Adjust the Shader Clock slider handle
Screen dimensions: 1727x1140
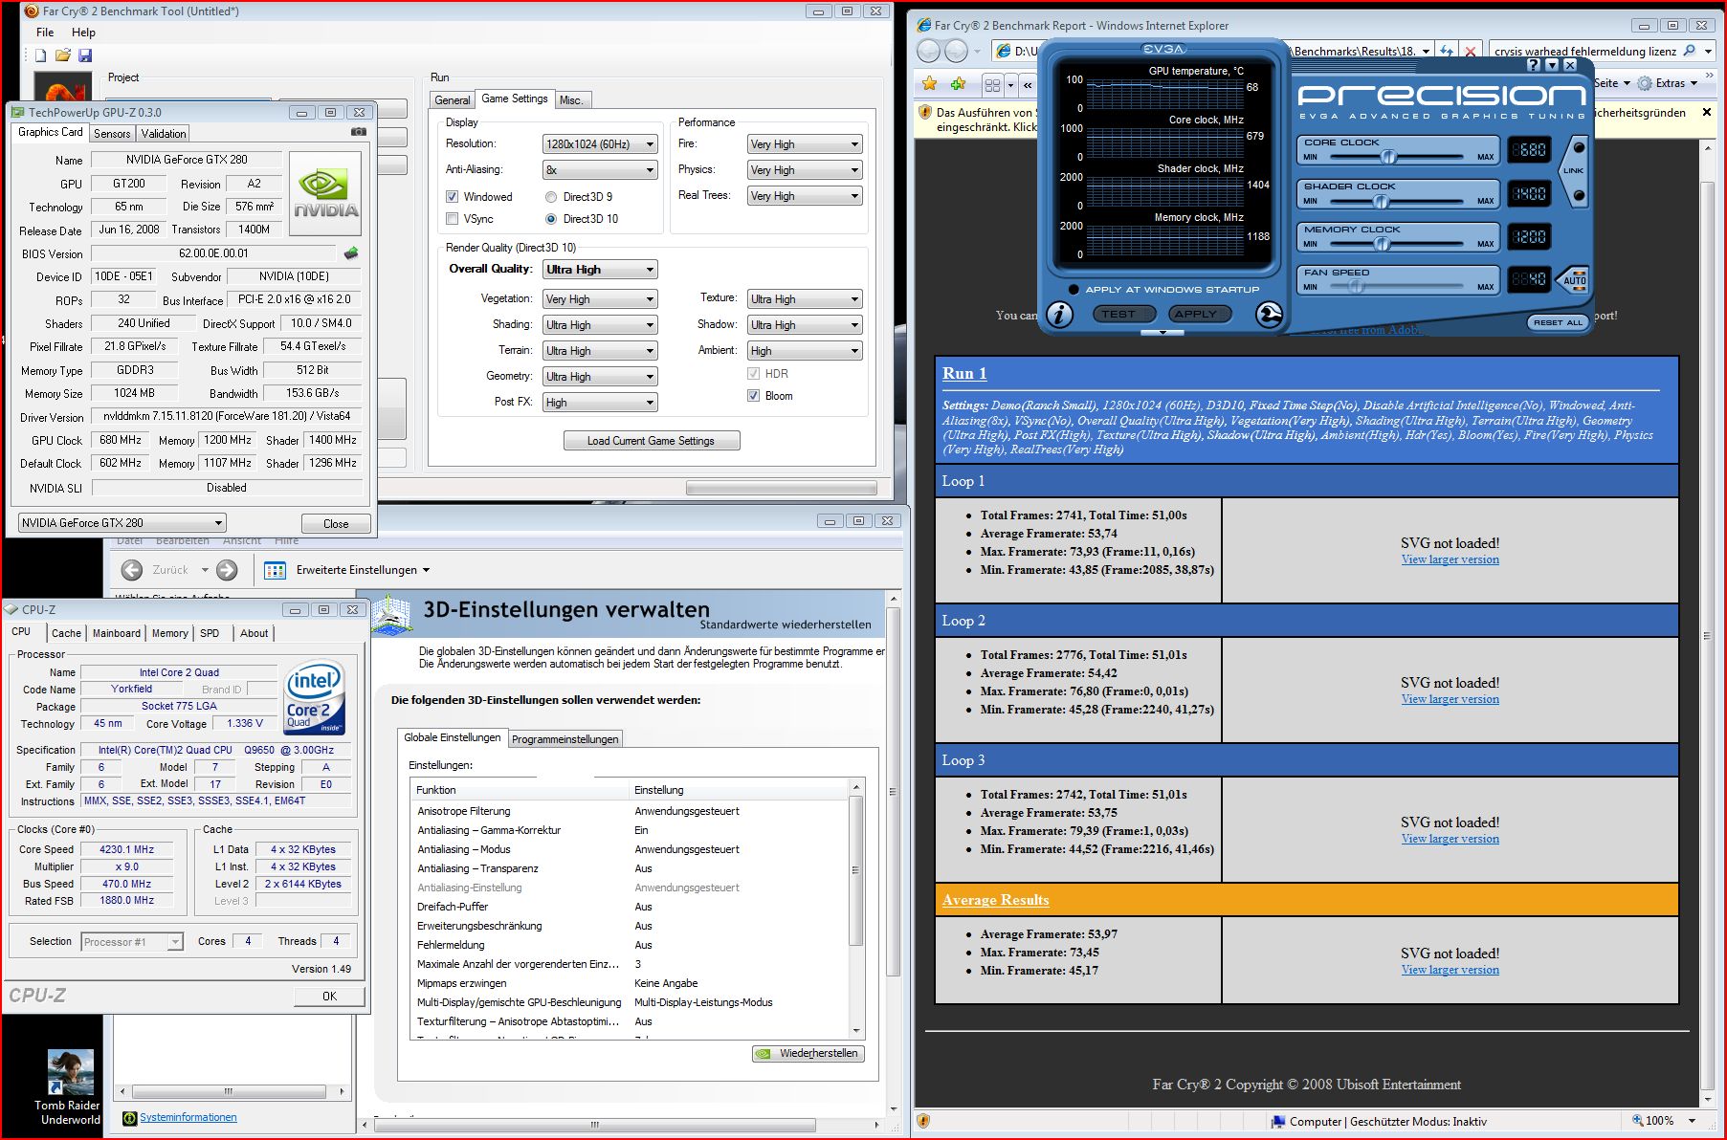coord(1381,201)
